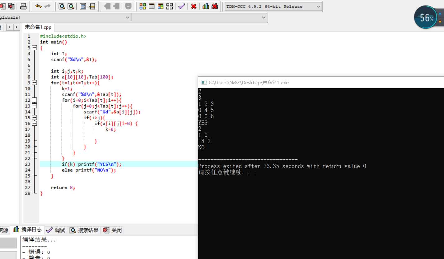Collapse the main function fold at line 3
444x259 pixels.
tap(34, 48)
